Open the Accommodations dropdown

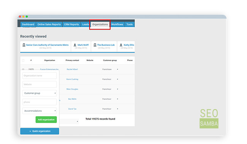[x=40, y=111]
